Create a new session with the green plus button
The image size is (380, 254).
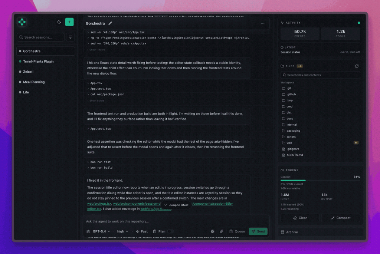pyautogui.click(x=69, y=22)
